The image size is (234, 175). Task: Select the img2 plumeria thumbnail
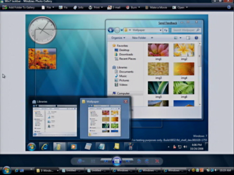pos(184,50)
